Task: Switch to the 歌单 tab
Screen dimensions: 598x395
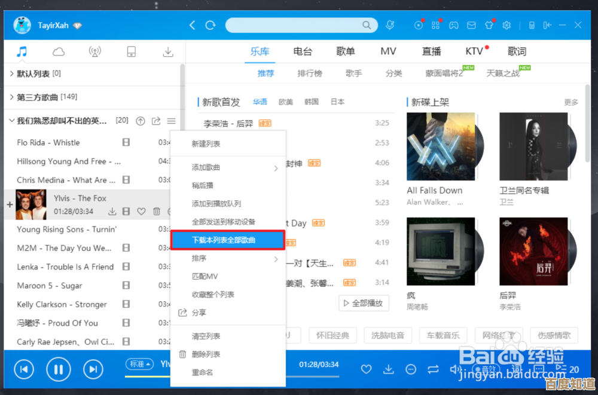Action: (346, 51)
